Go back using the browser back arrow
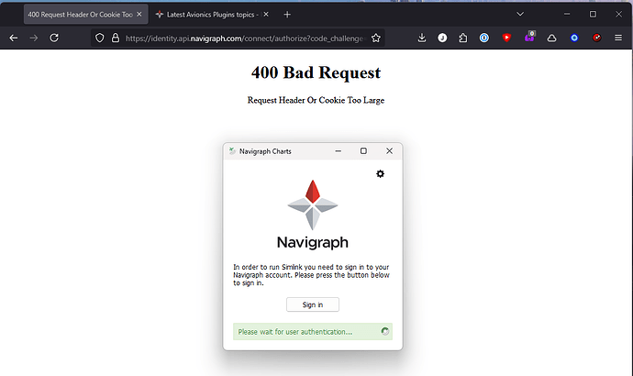The width and height of the screenshot is (633, 376). [14, 38]
